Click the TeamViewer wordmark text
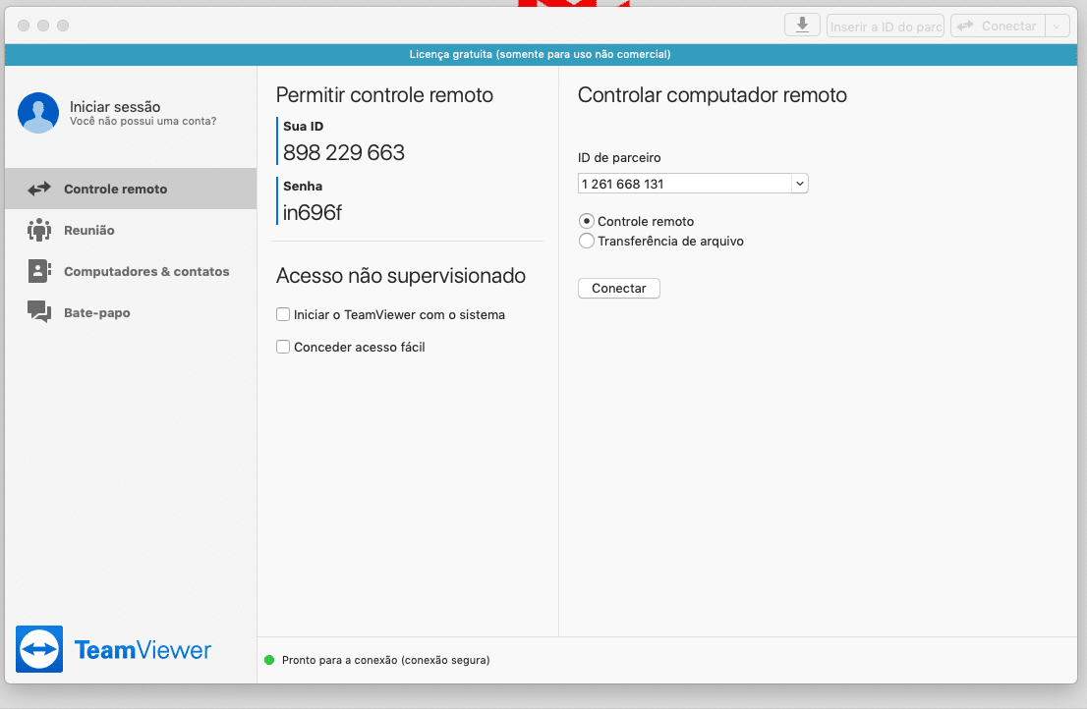1087x709 pixels. [143, 649]
